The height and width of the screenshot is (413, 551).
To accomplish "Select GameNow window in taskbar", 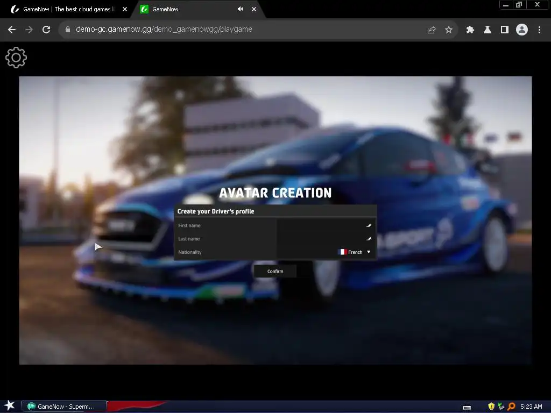I will point(64,407).
